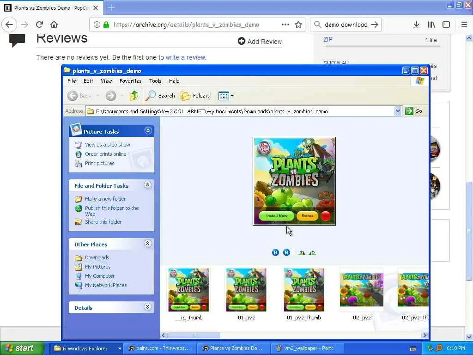Open the ZIP download option link
The image size is (473, 355).
328,40
